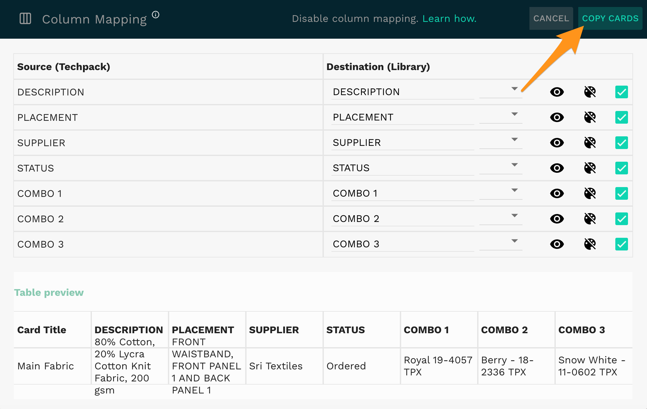This screenshot has height=409, width=647.
Task: Click the crossed-out palette icon in STATUS row
Action: [590, 168]
